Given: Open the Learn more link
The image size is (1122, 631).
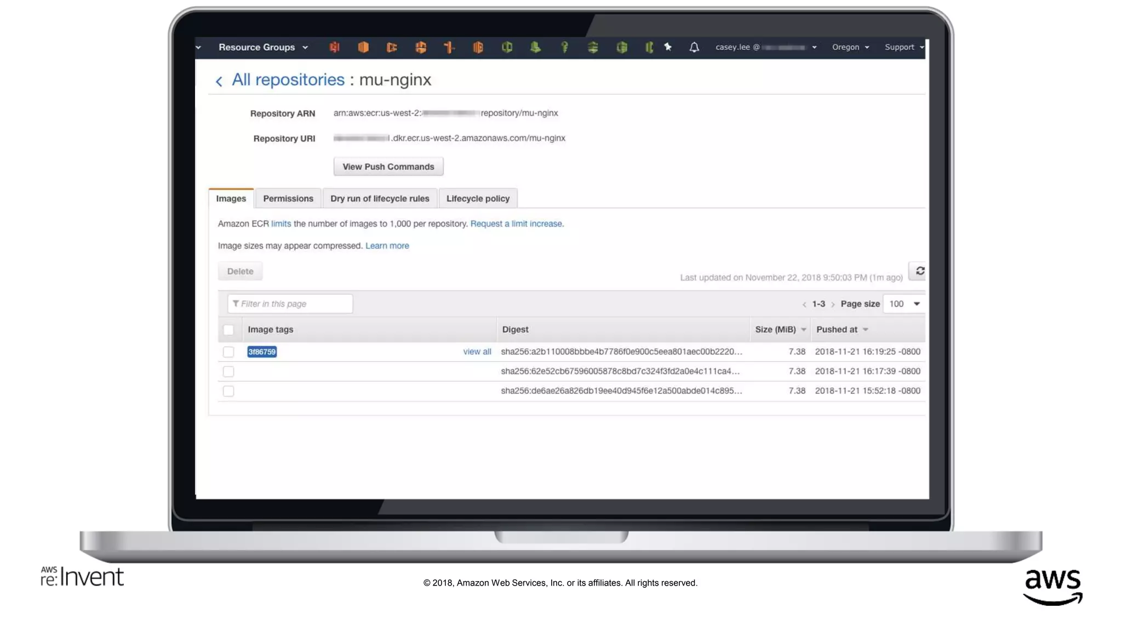Looking at the screenshot, I should coord(387,245).
